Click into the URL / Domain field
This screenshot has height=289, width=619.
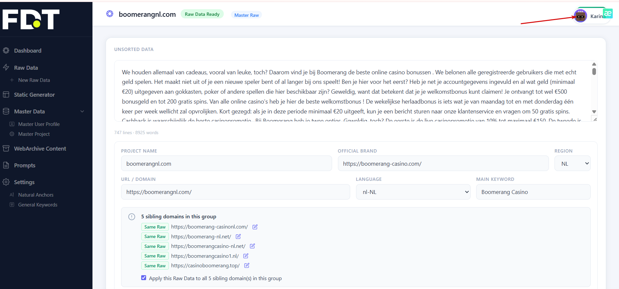(x=236, y=192)
